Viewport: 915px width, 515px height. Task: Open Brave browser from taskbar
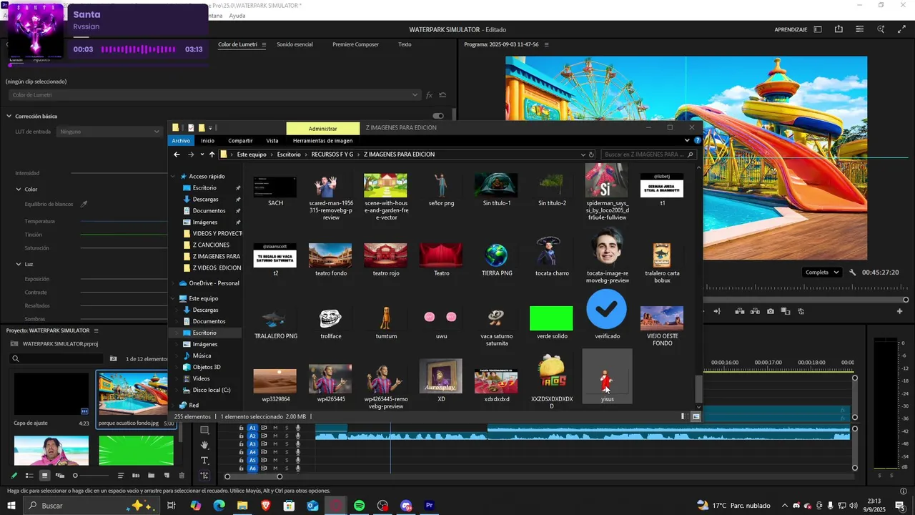266,506
